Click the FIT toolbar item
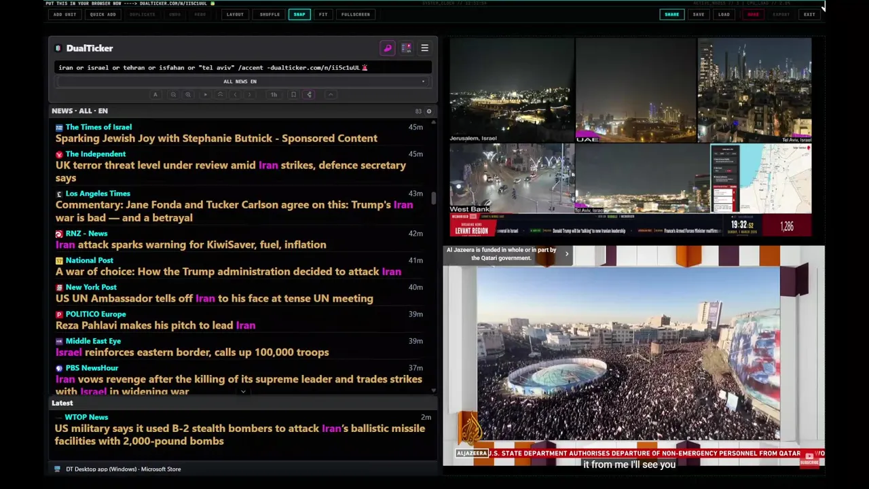The width and height of the screenshot is (869, 489). coord(323,14)
